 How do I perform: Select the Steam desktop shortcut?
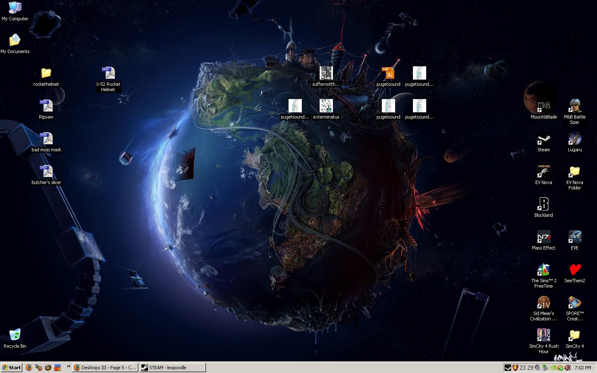tap(544, 142)
